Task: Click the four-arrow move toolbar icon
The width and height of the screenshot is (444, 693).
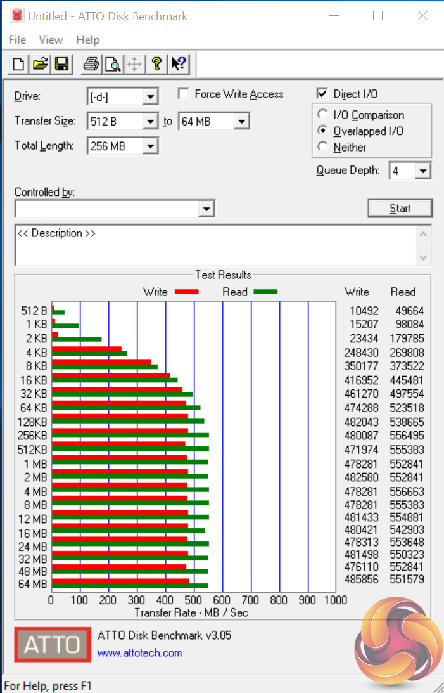Action: pos(134,64)
